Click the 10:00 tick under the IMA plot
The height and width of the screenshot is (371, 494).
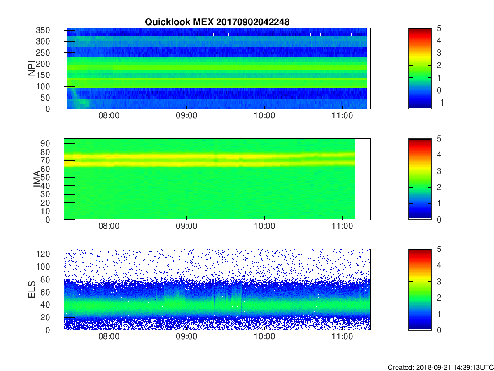point(265,227)
